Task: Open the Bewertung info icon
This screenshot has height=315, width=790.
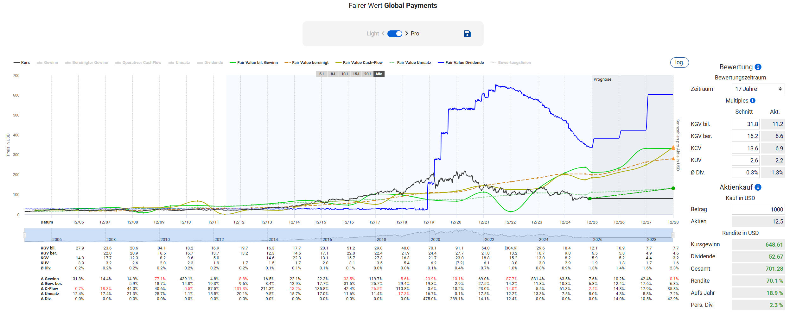Action: click(758, 67)
